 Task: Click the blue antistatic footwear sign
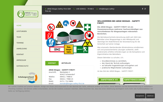point(51,43)
